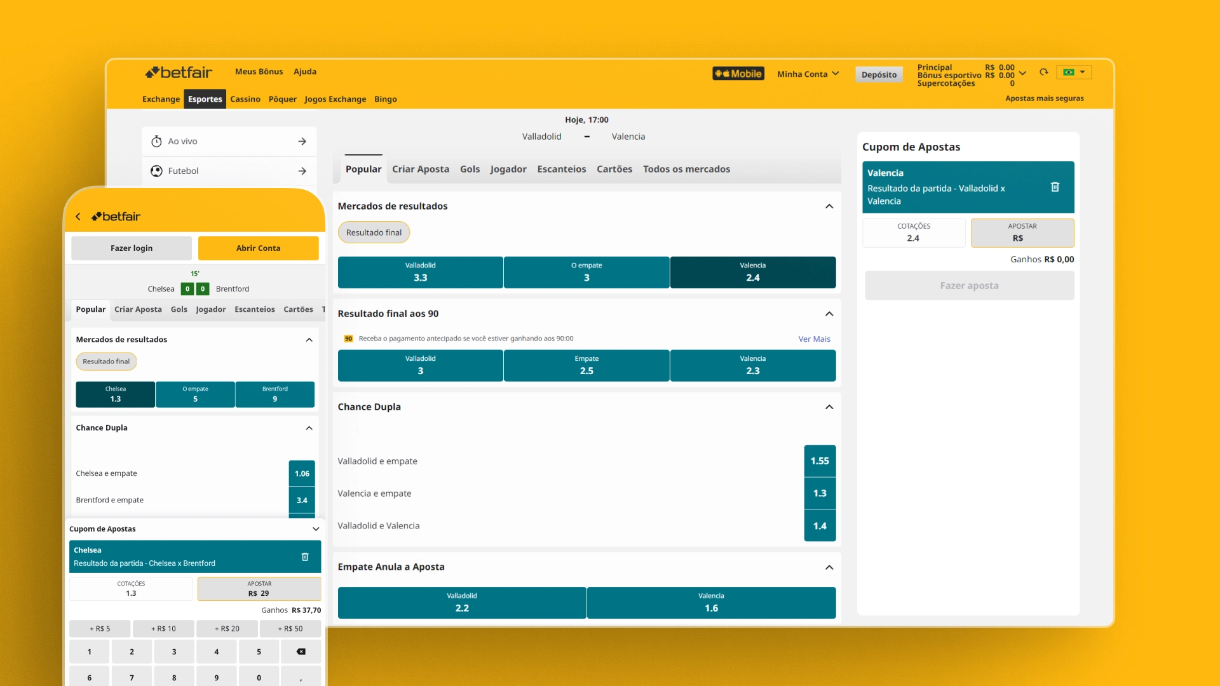This screenshot has height=686, width=1220.
Task: Click the refresh balance icon
Action: coord(1043,72)
